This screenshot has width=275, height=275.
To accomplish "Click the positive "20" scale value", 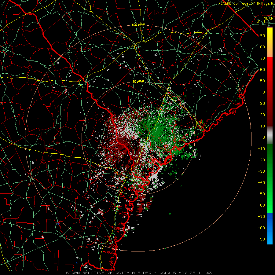I will tap(262, 115).
